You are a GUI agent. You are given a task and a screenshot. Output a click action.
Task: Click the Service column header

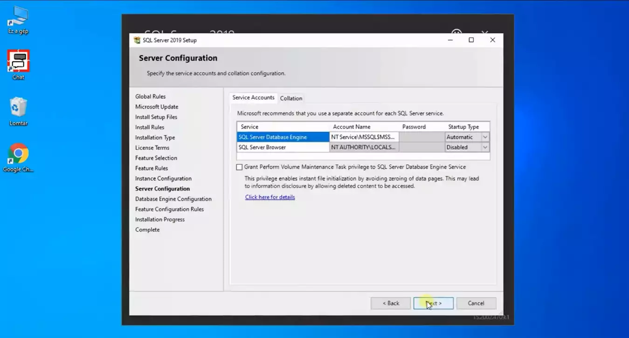[283, 127]
